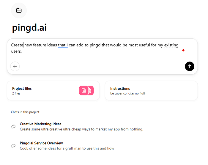This screenshot has height=165, width=208.
Task: Open the Project files card
Action: (x=53, y=91)
